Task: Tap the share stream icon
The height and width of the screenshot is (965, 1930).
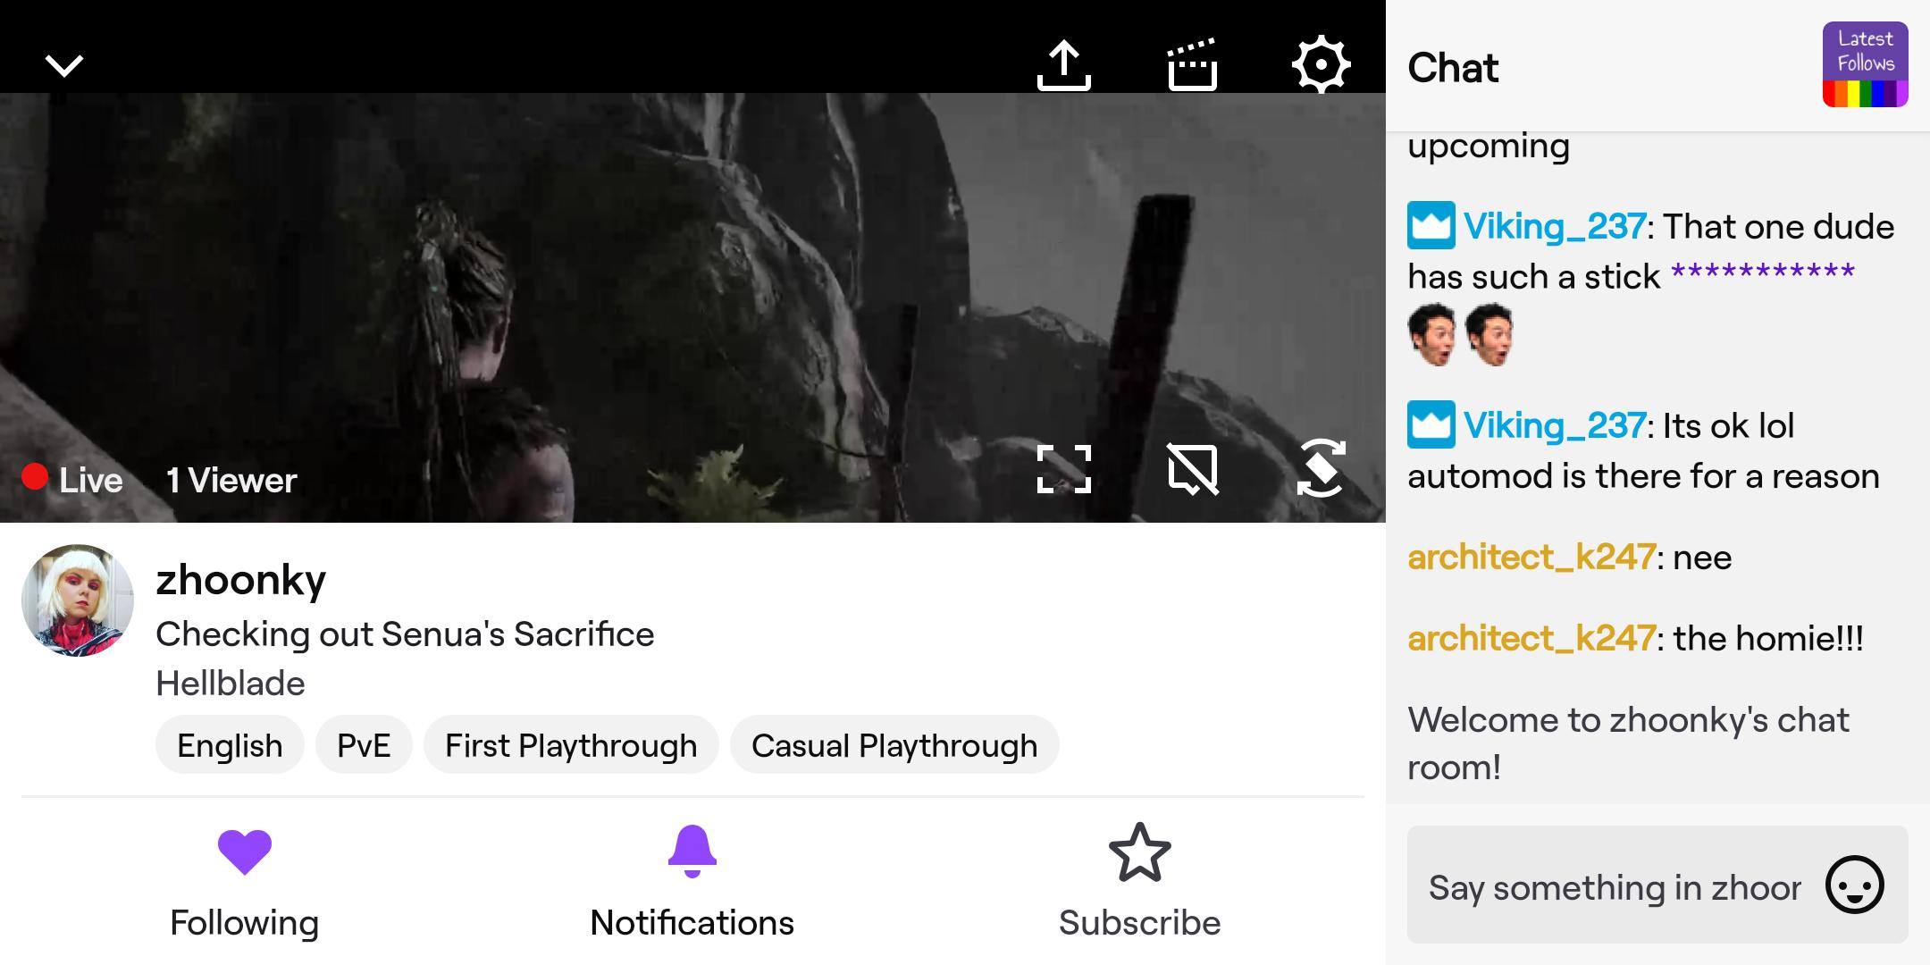Action: click(x=1063, y=65)
